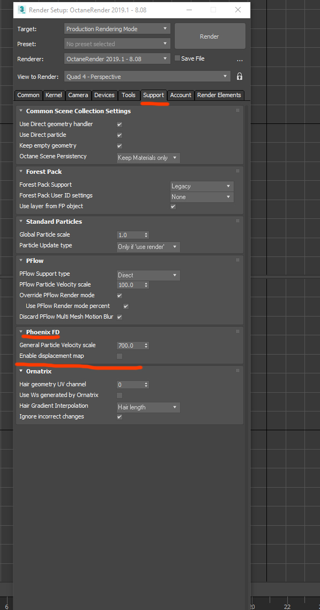The width and height of the screenshot is (320, 610).
Task: Click the PFlow rollout grip handle
Action: pos(237,260)
